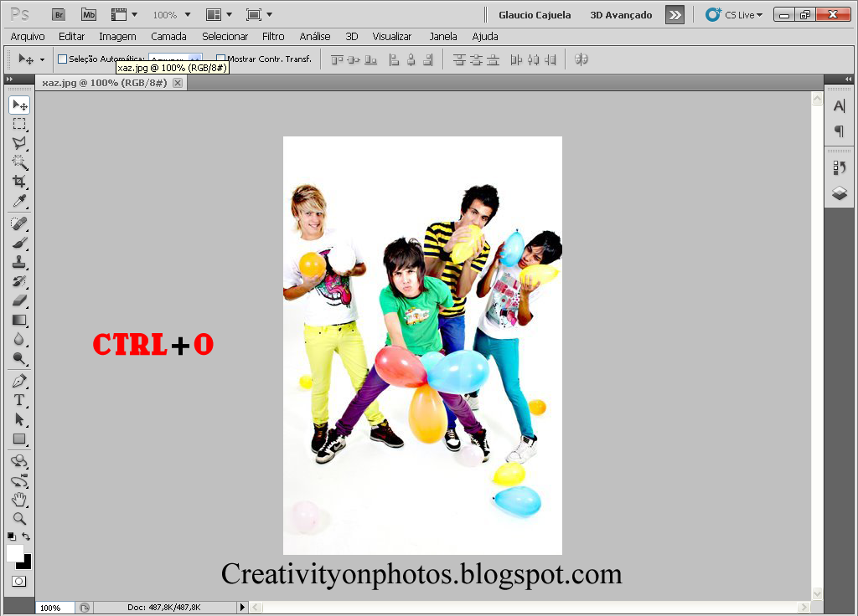
Task: Open the Janela menu
Action: (443, 37)
